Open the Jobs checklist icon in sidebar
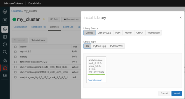 (x=5, y=75)
